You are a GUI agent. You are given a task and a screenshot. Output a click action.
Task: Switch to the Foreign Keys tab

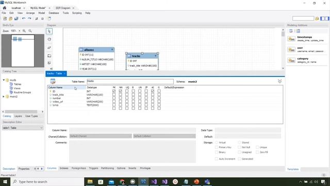[79, 168]
